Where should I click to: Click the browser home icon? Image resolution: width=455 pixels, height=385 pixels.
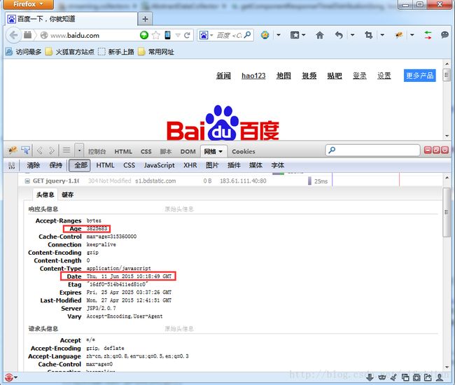pos(319,36)
